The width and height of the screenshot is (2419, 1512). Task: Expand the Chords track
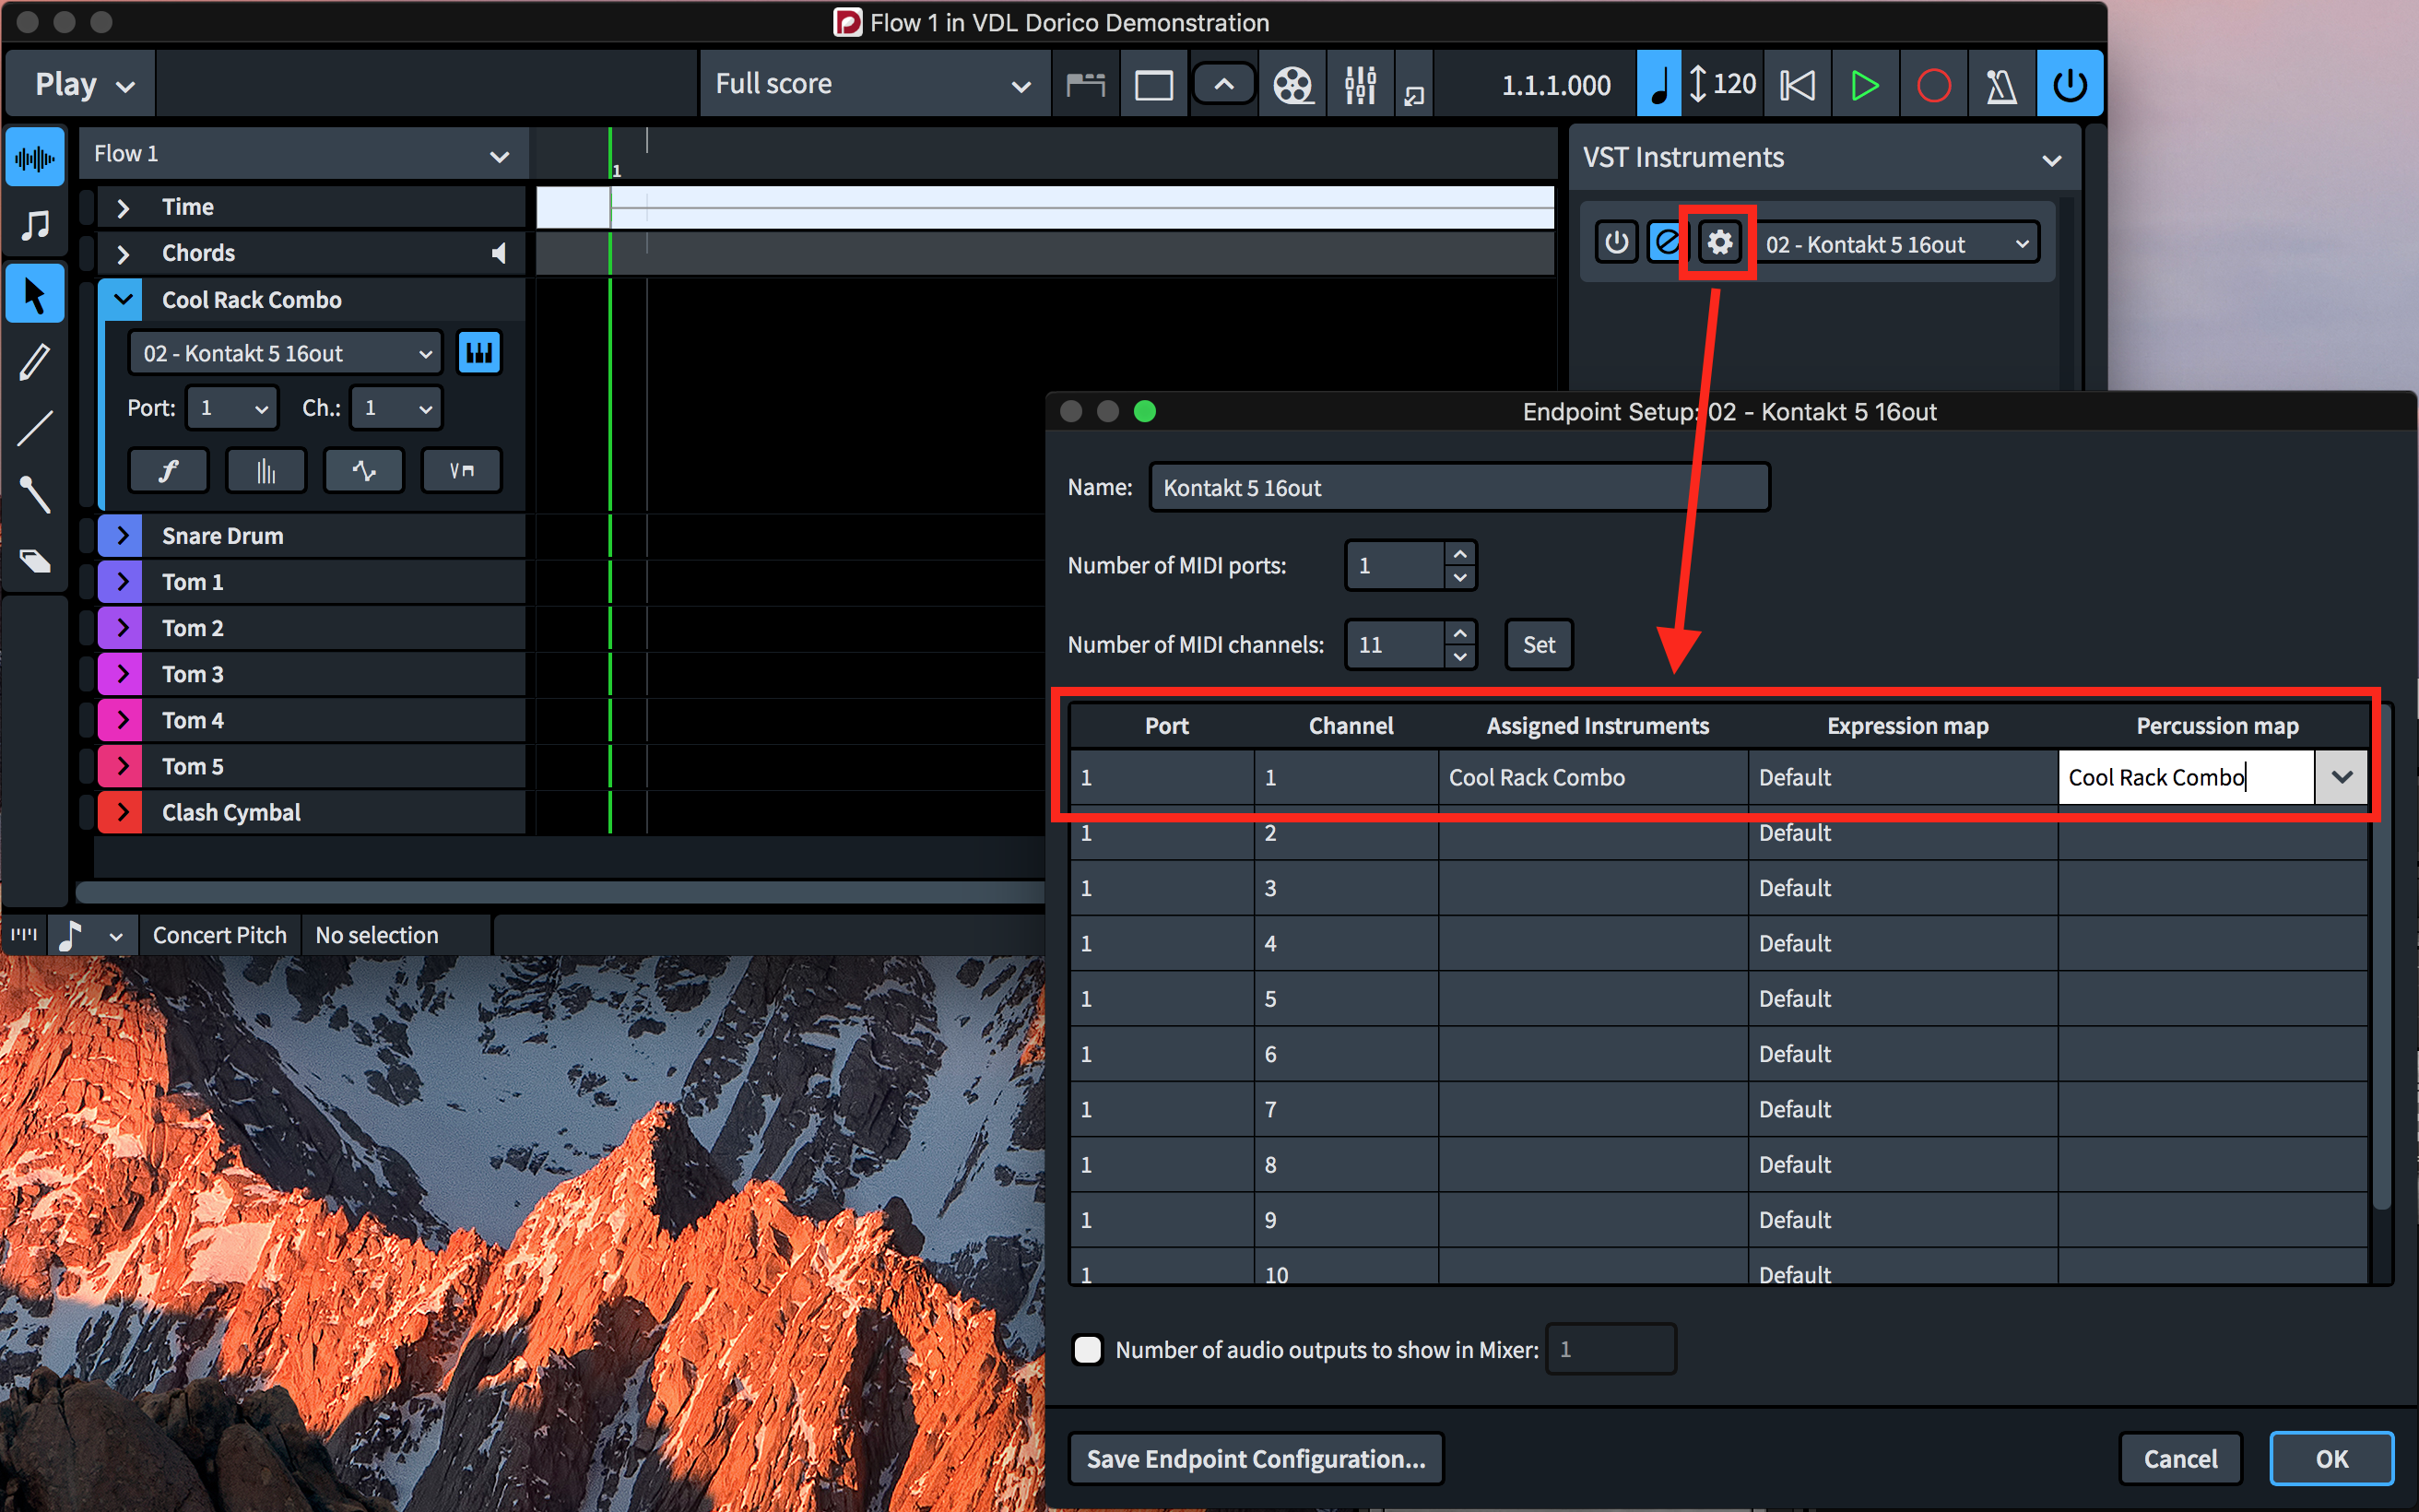(x=123, y=253)
